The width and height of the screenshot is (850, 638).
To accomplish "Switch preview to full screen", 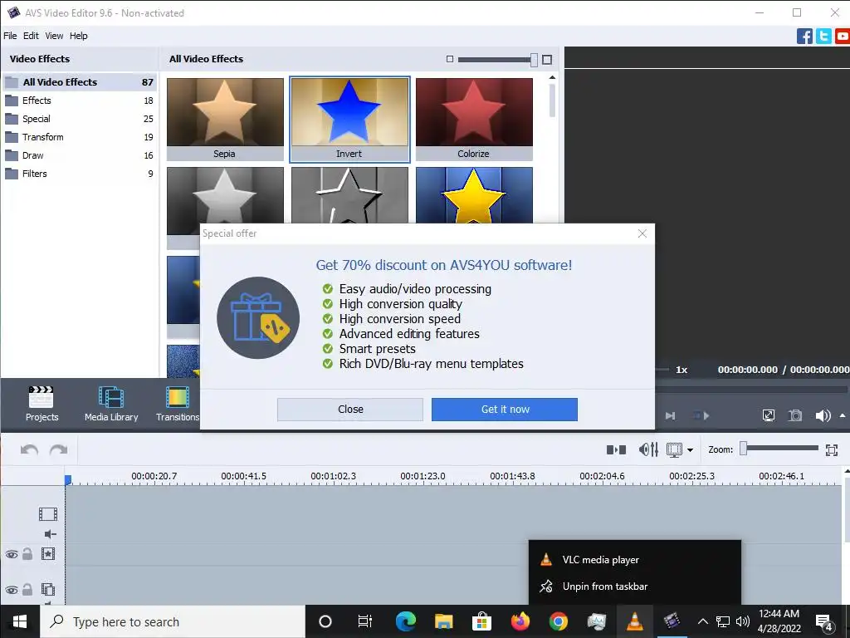I will click(x=768, y=415).
